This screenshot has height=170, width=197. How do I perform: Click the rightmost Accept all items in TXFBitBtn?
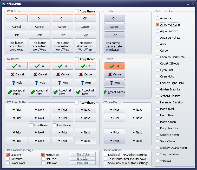(85, 92)
